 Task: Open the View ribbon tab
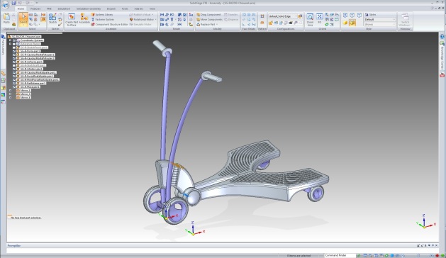coord(152,9)
